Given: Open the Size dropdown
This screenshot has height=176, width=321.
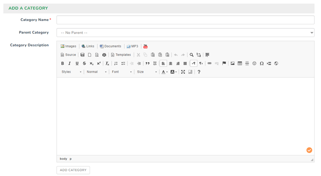Looking at the screenshot, I should [x=147, y=72].
